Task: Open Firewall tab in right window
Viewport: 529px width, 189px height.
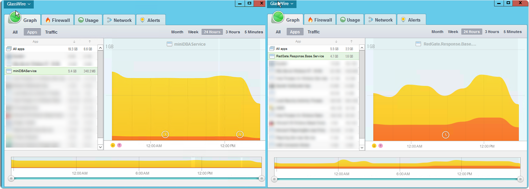Action: coord(320,20)
